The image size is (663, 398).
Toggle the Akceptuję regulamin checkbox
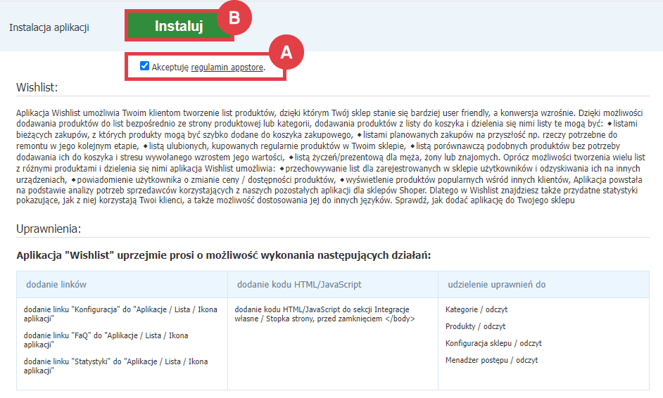click(145, 67)
